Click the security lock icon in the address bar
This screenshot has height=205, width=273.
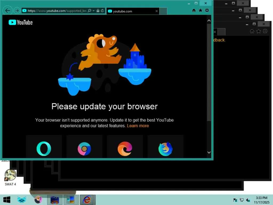pyautogui.click(x=98, y=11)
